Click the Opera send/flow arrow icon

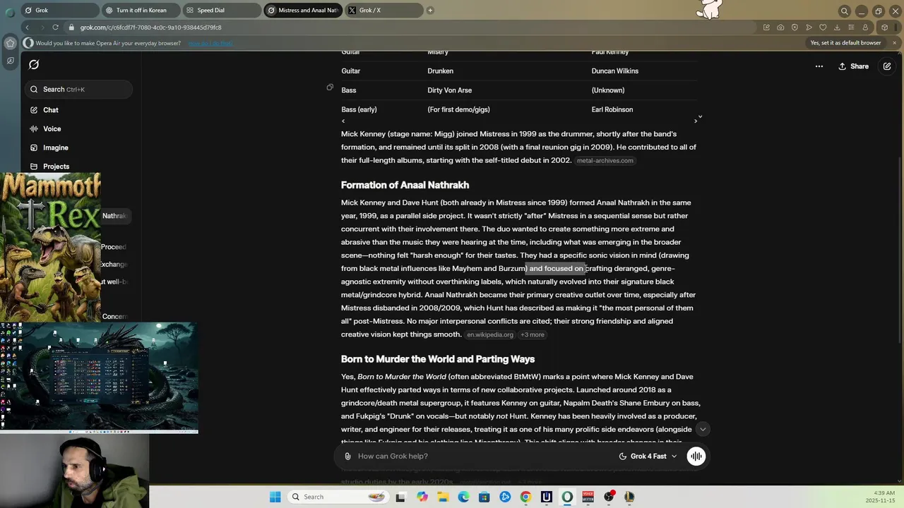[809, 28]
